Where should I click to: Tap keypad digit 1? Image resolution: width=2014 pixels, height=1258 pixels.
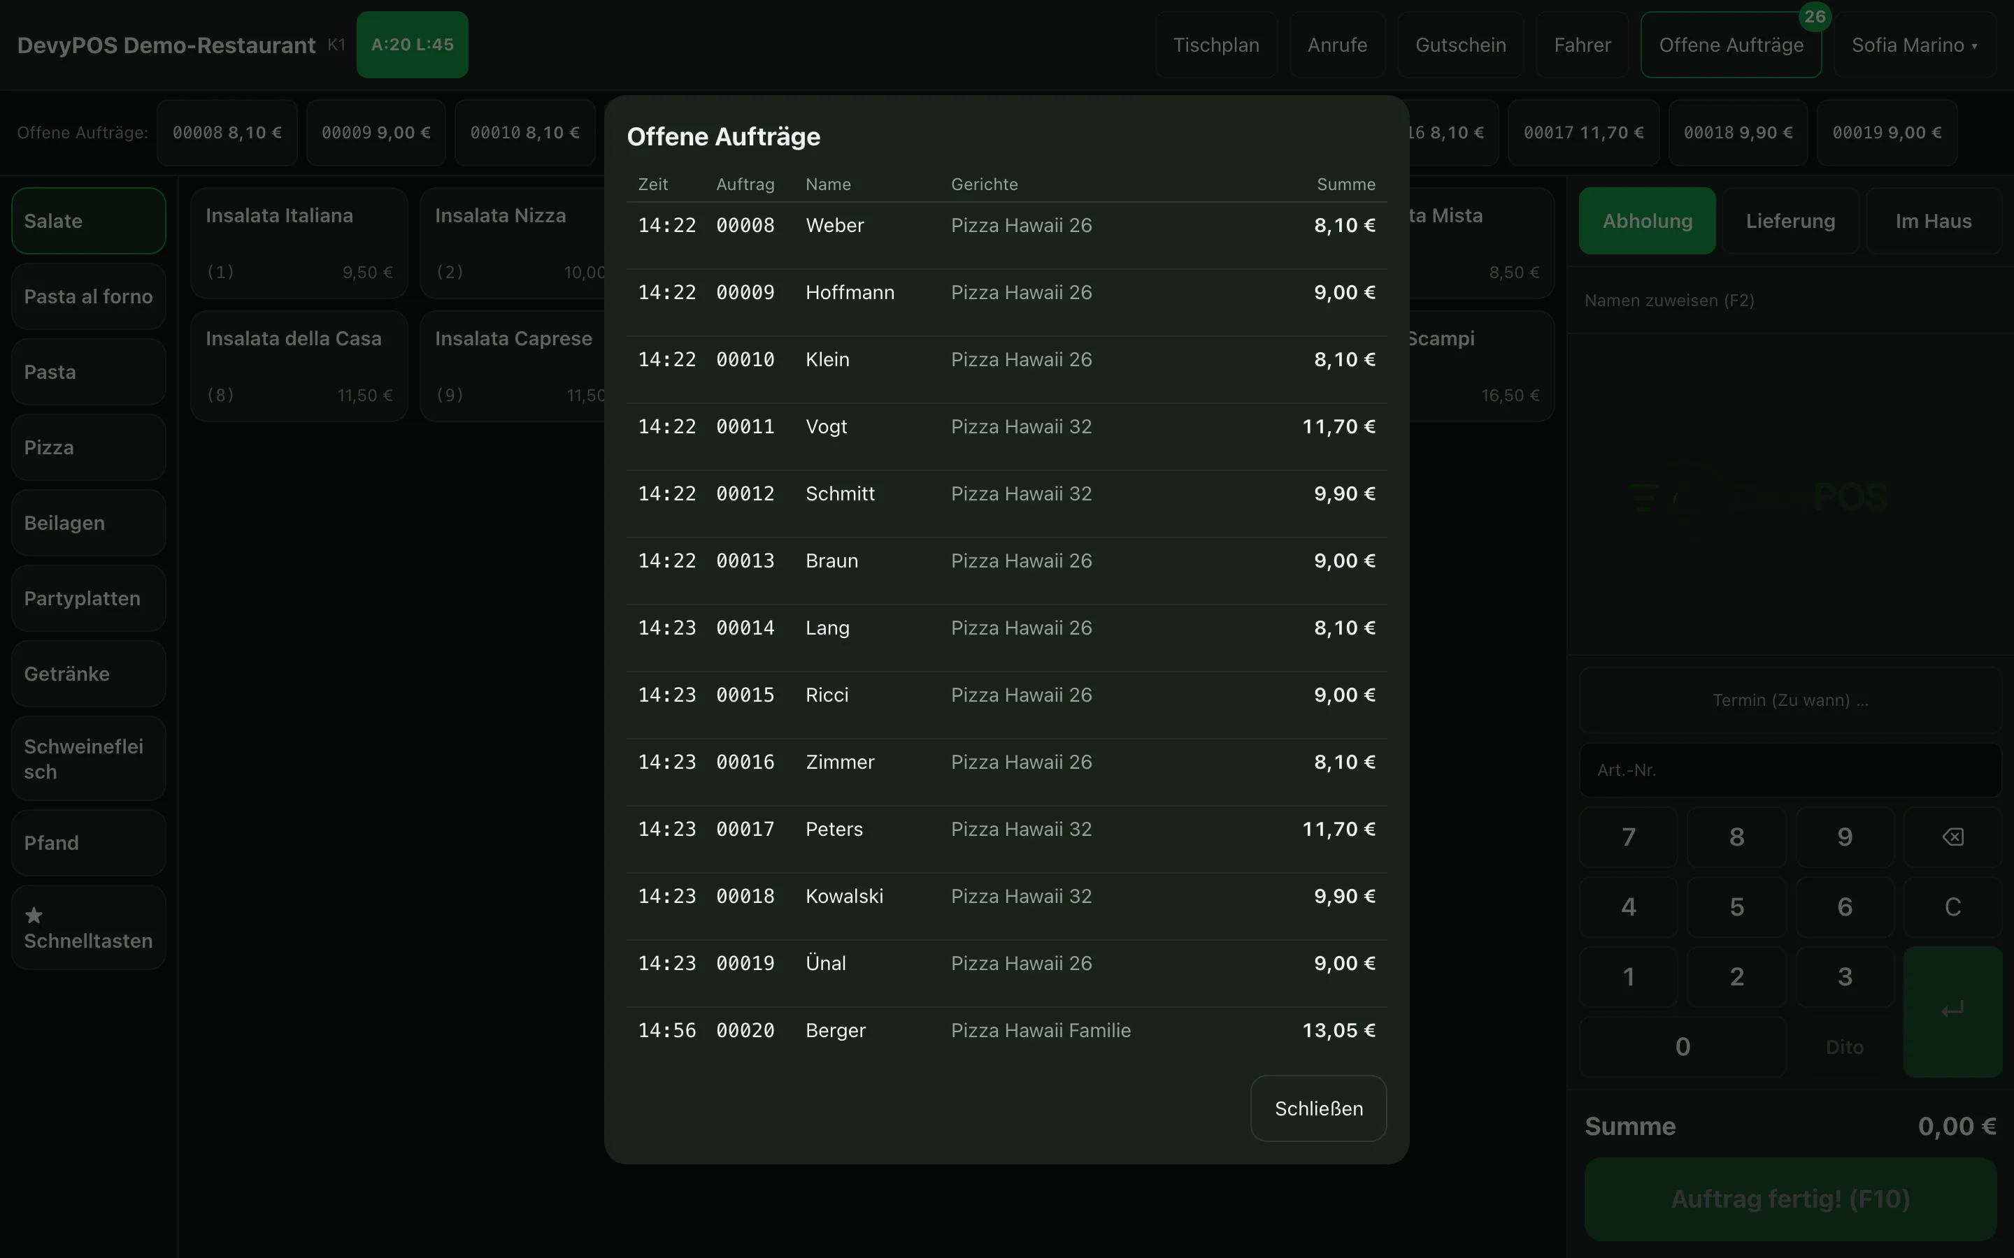pyautogui.click(x=1628, y=977)
